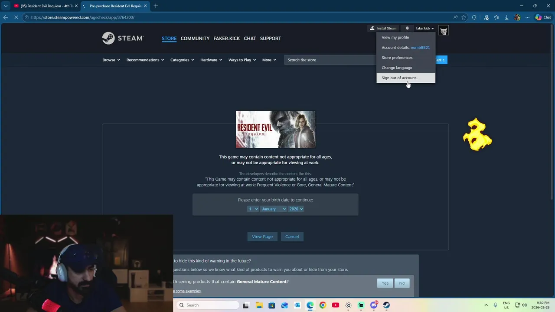
Task: Expand the Categories dropdown
Action: [182, 60]
